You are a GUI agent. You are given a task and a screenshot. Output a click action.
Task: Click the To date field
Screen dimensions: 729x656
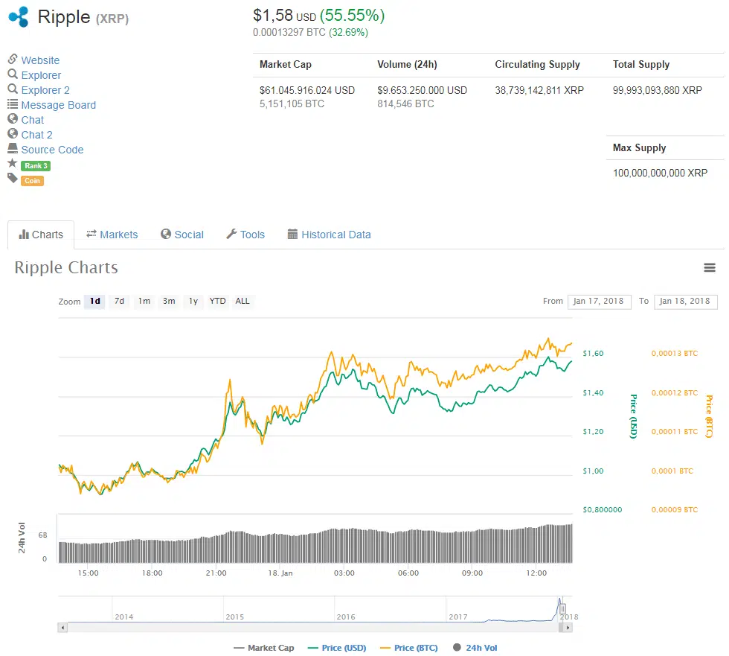(x=685, y=302)
